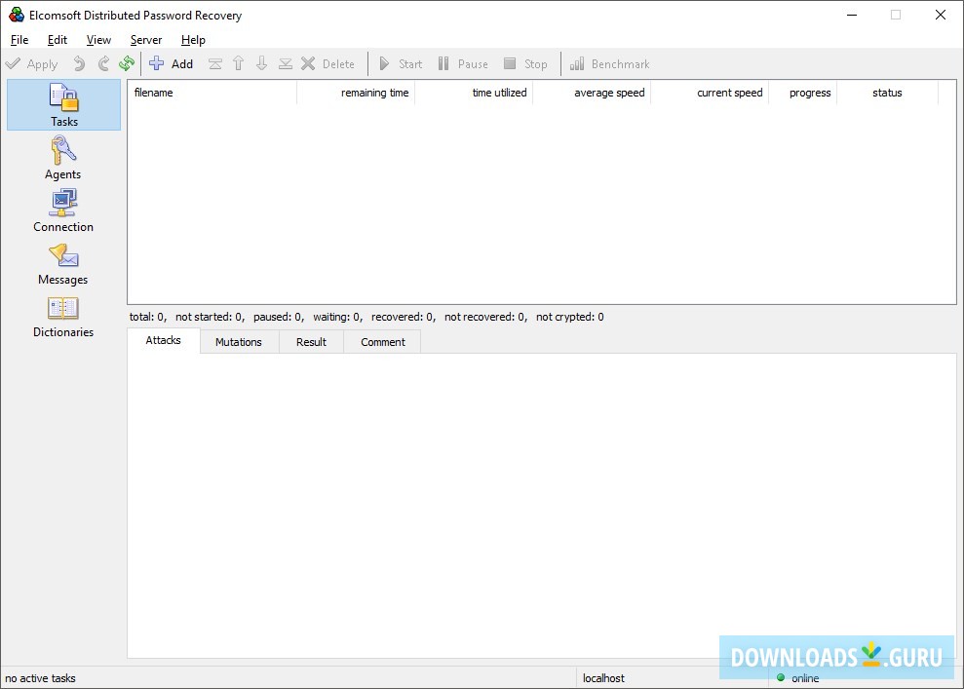
Task: Switch to the Agents panel
Action: tap(62, 157)
